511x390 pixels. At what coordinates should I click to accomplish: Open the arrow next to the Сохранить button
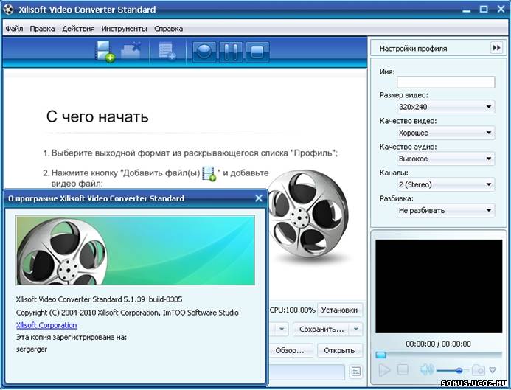pyautogui.click(x=356, y=330)
